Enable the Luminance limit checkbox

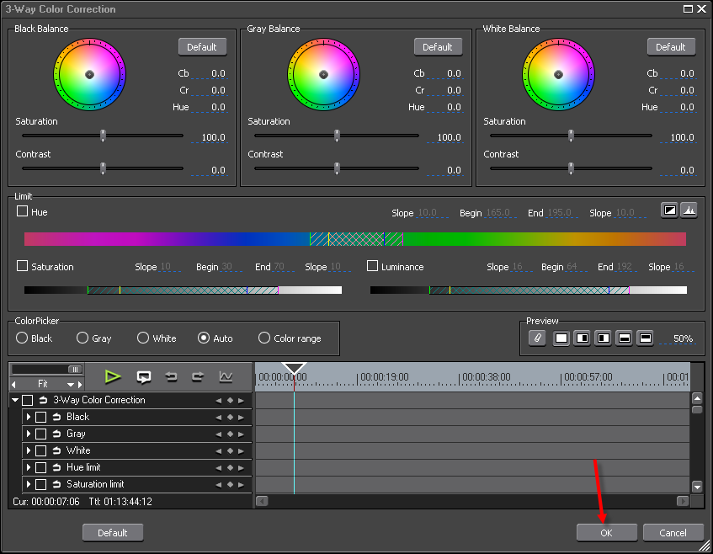(x=372, y=265)
